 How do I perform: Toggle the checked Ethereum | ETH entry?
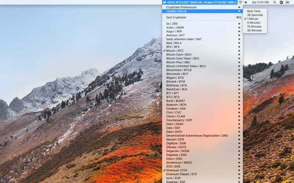point(176,170)
